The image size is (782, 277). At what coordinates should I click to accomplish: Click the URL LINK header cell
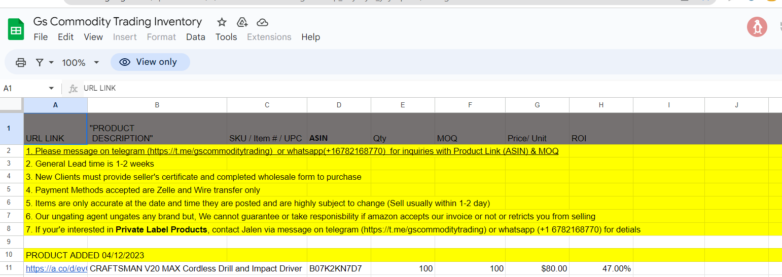click(x=55, y=129)
